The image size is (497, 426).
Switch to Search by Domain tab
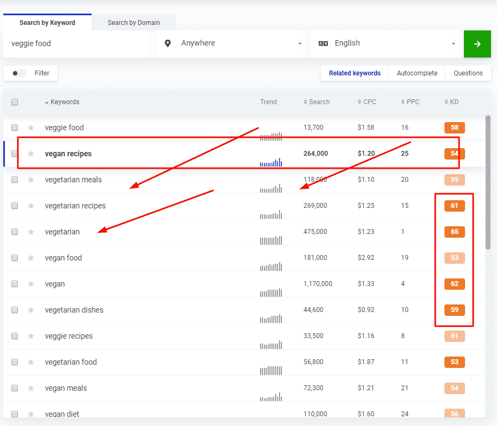coord(134,23)
